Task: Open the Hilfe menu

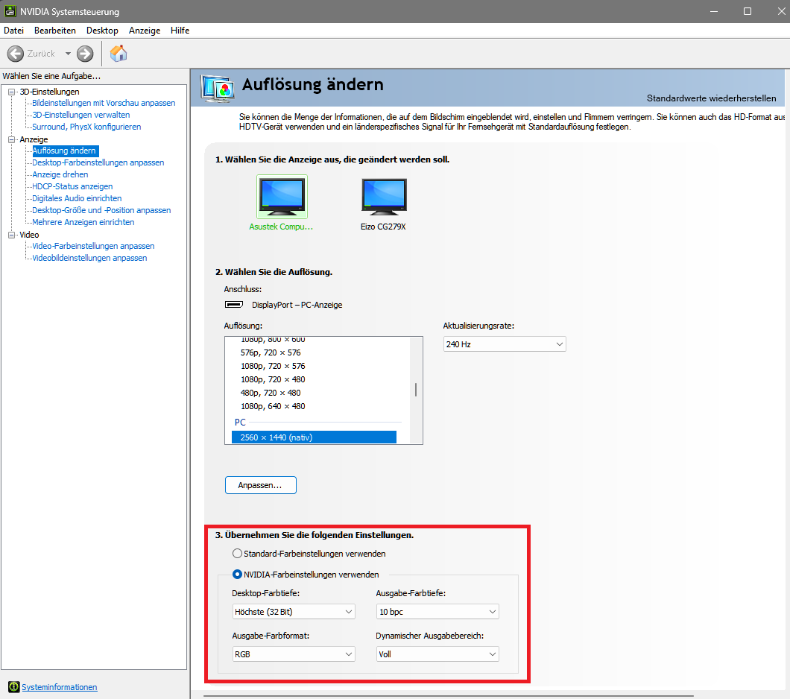Action: click(180, 31)
